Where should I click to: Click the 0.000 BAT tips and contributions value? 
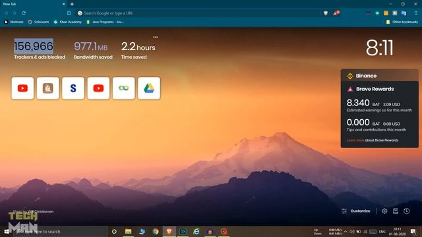coord(358,122)
